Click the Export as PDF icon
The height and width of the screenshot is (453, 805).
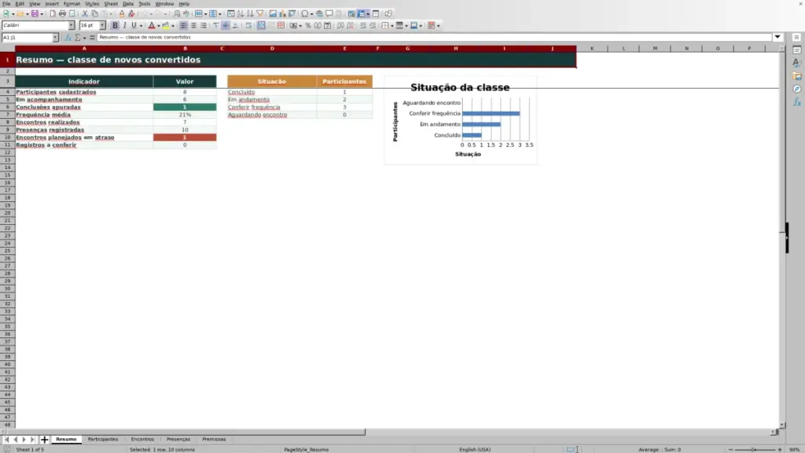point(53,14)
